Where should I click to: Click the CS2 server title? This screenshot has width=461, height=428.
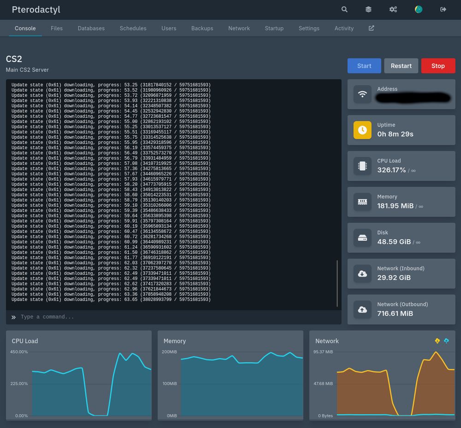pyautogui.click(x=14, y=59)
